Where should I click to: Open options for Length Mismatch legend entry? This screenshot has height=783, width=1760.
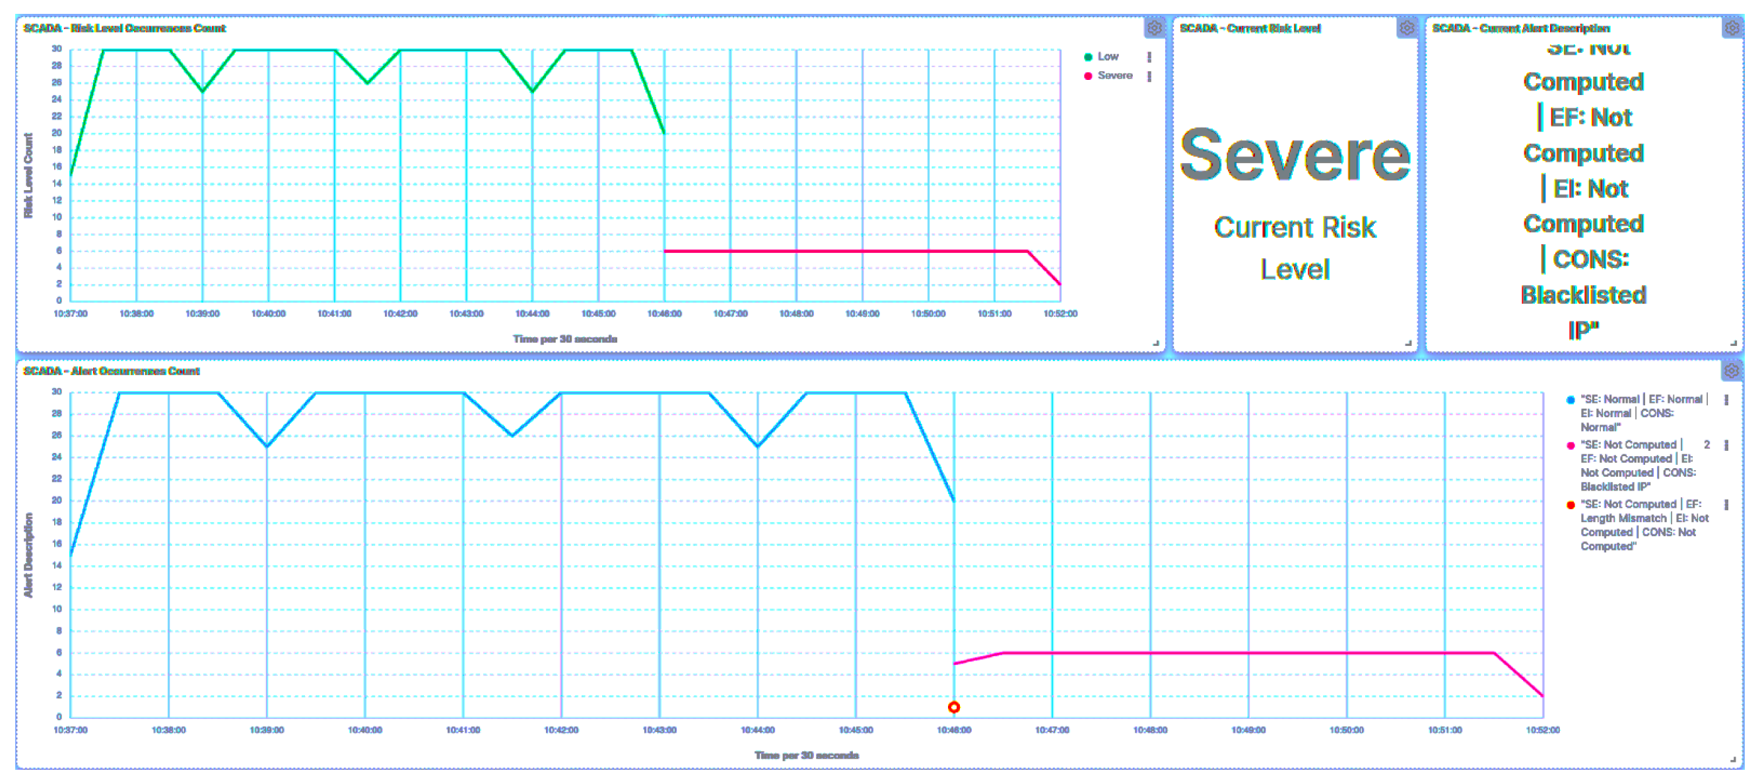(1726, 505)
